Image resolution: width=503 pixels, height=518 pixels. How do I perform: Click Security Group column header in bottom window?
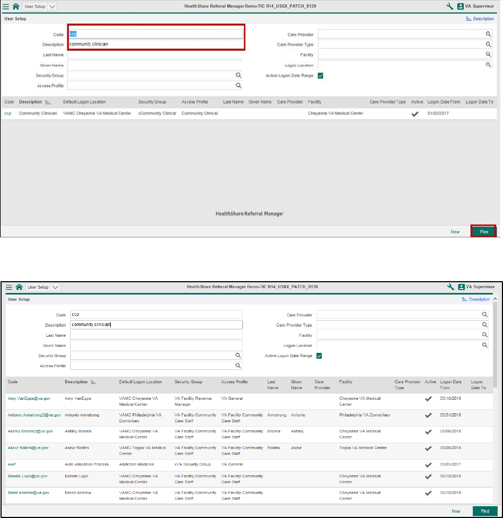(x=188, y=382)
